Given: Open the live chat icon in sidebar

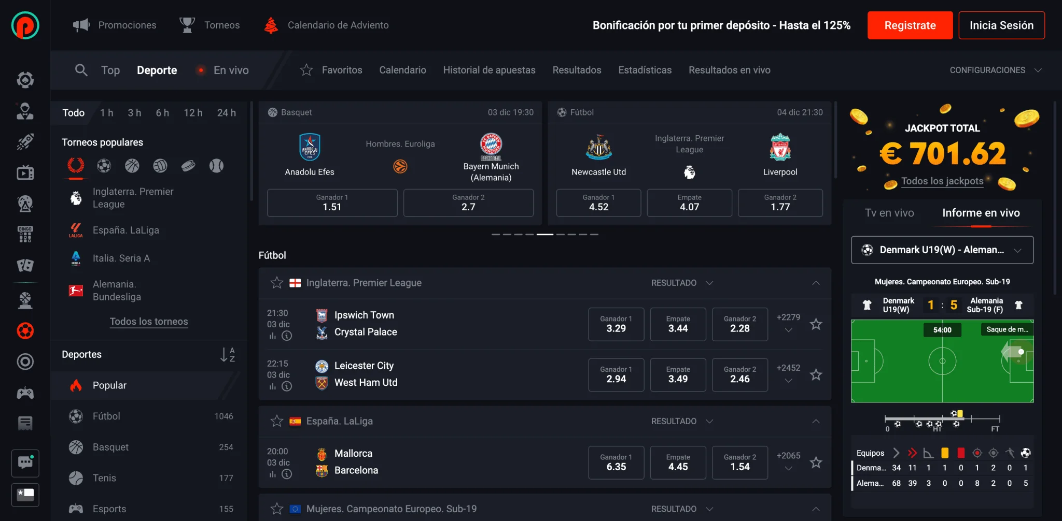Looking at the screenshot, I should (x=25, y=462).
